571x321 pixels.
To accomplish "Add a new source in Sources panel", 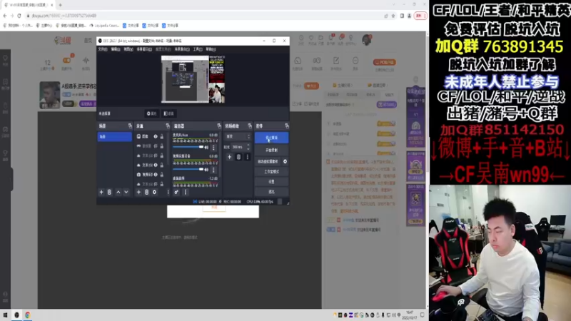I will (x=138, y=192).
